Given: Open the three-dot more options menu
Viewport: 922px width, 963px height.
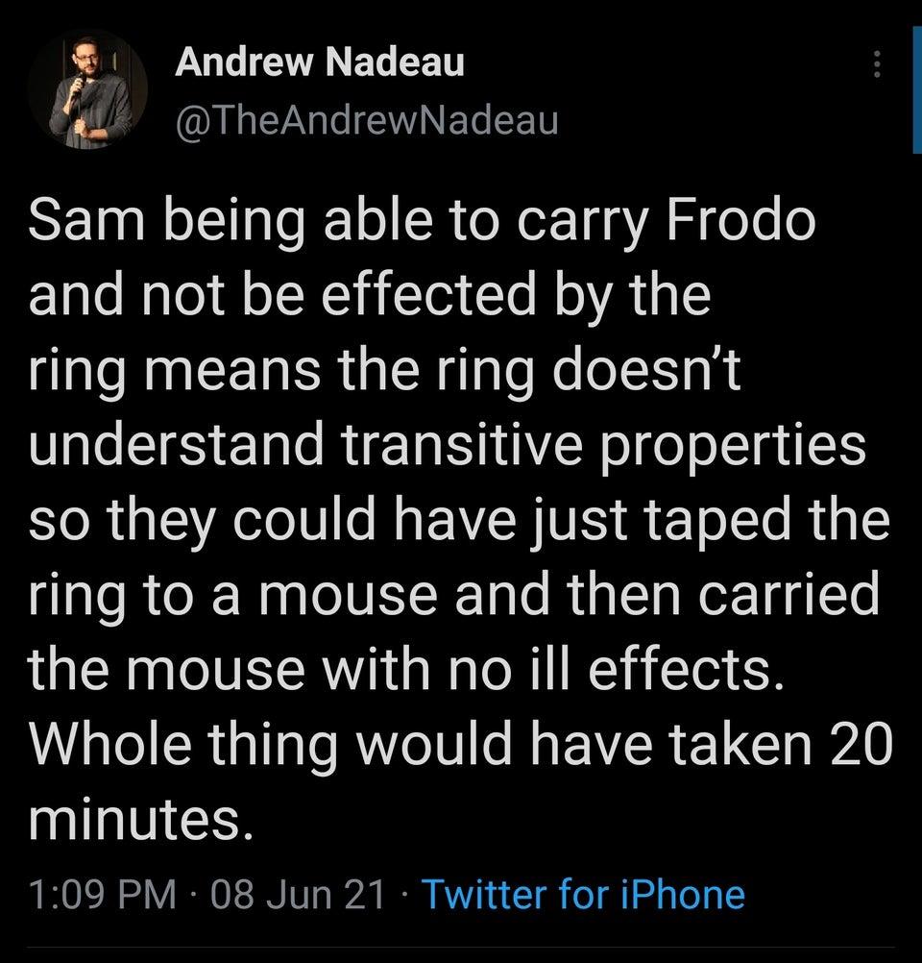Looking at the screenshot, I should [x=875, y=65].
